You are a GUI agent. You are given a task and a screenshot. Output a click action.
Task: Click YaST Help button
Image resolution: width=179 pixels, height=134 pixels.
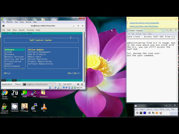pyautogui.click(x=7, y=73)
